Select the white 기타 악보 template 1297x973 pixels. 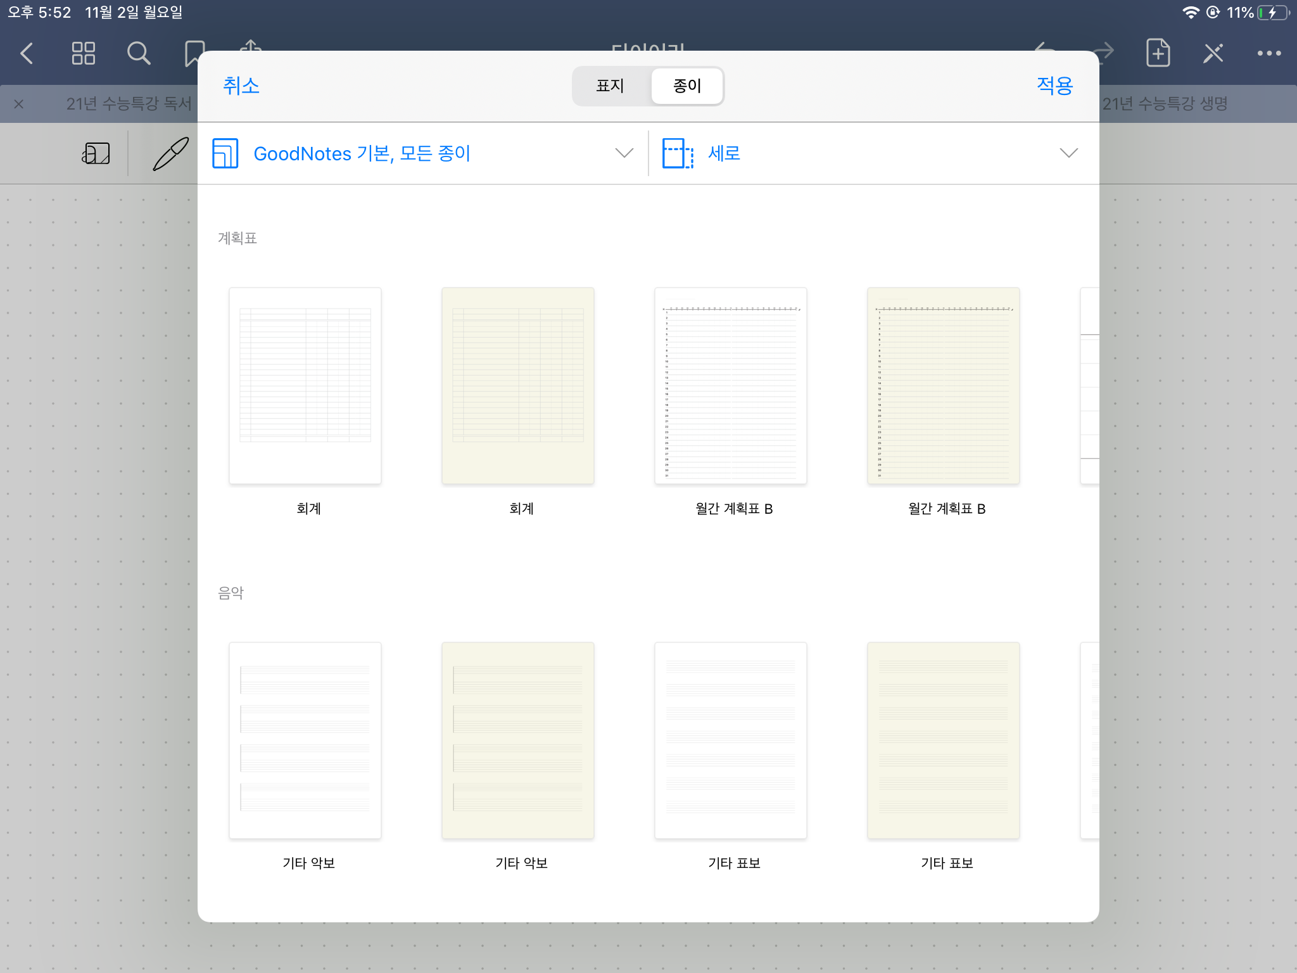(305, 741)
